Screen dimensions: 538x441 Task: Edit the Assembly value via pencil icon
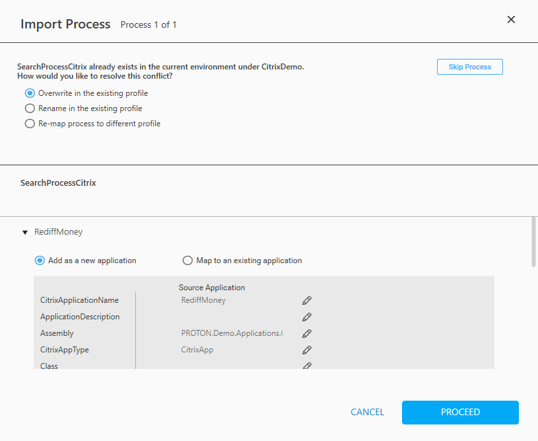point(306,333)
